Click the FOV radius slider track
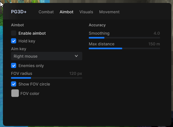This screenshot has height=127, width=173. click(47, 78)
